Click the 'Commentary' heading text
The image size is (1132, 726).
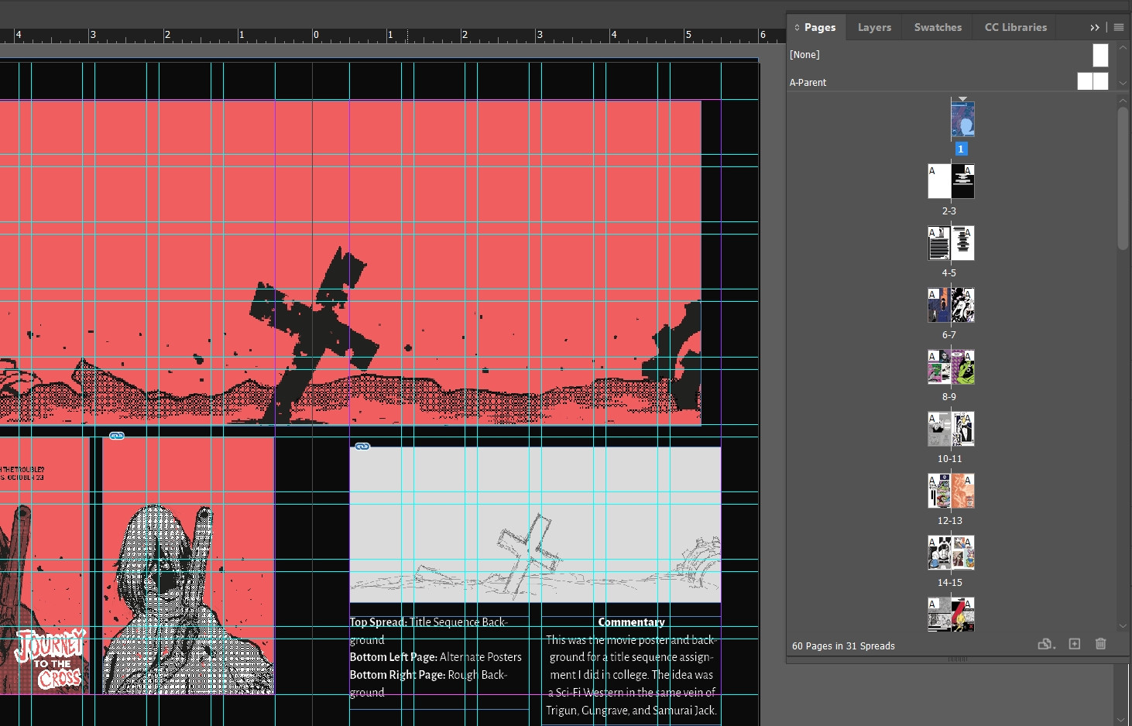coord(631,622)
